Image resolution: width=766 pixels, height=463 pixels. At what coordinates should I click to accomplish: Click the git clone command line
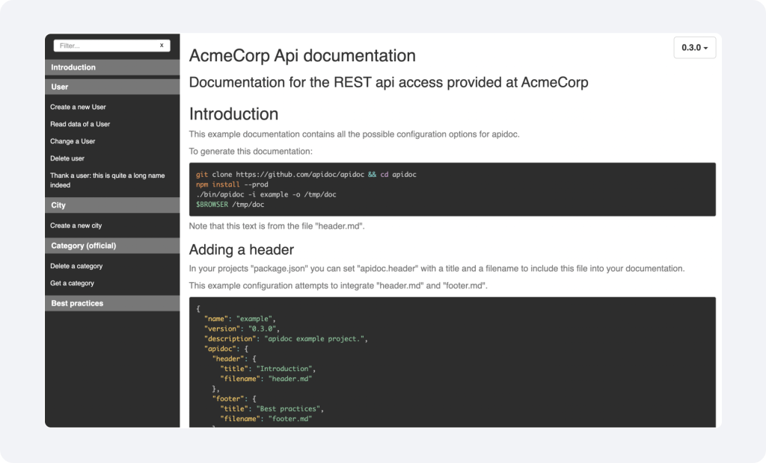tap(306, 174)
